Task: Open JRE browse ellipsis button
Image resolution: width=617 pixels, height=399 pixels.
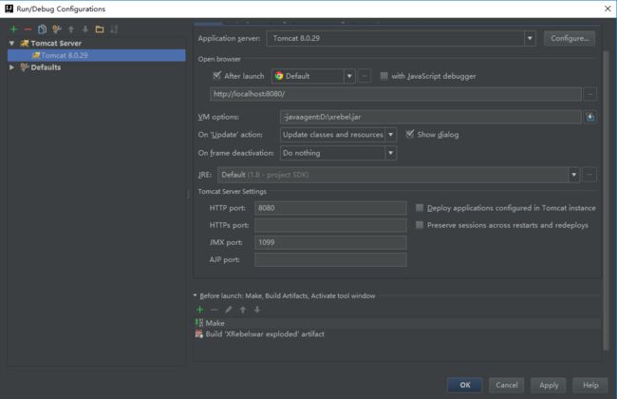Action: pos(589,175)
